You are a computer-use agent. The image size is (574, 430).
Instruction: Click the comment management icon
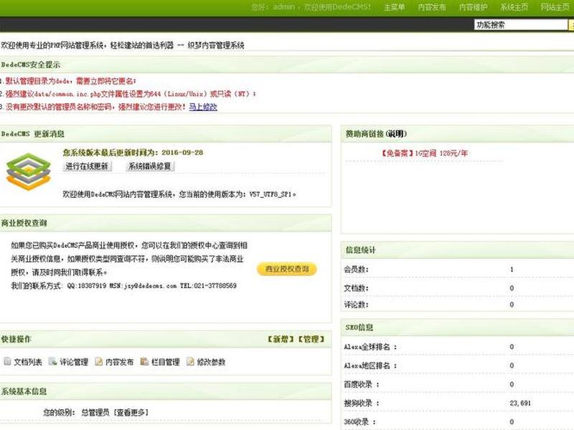[x=52, y=362]
